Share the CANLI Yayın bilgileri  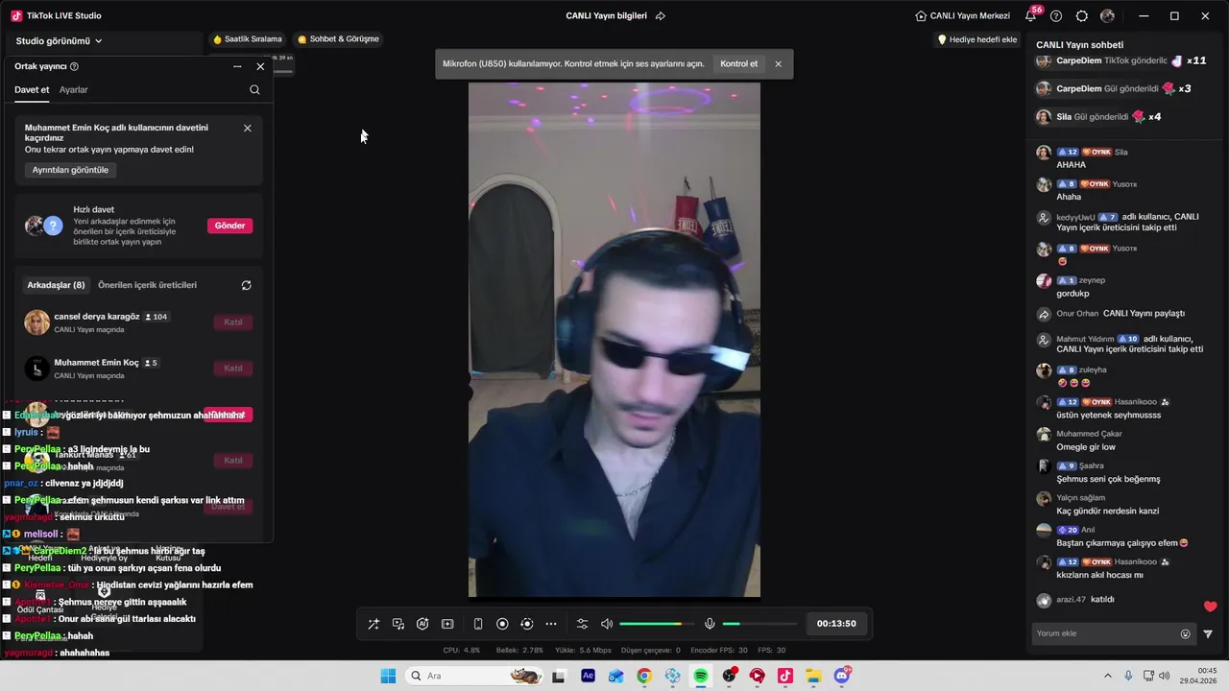[660, 15]
